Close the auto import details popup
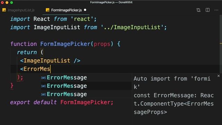 [x=219, y=76]
